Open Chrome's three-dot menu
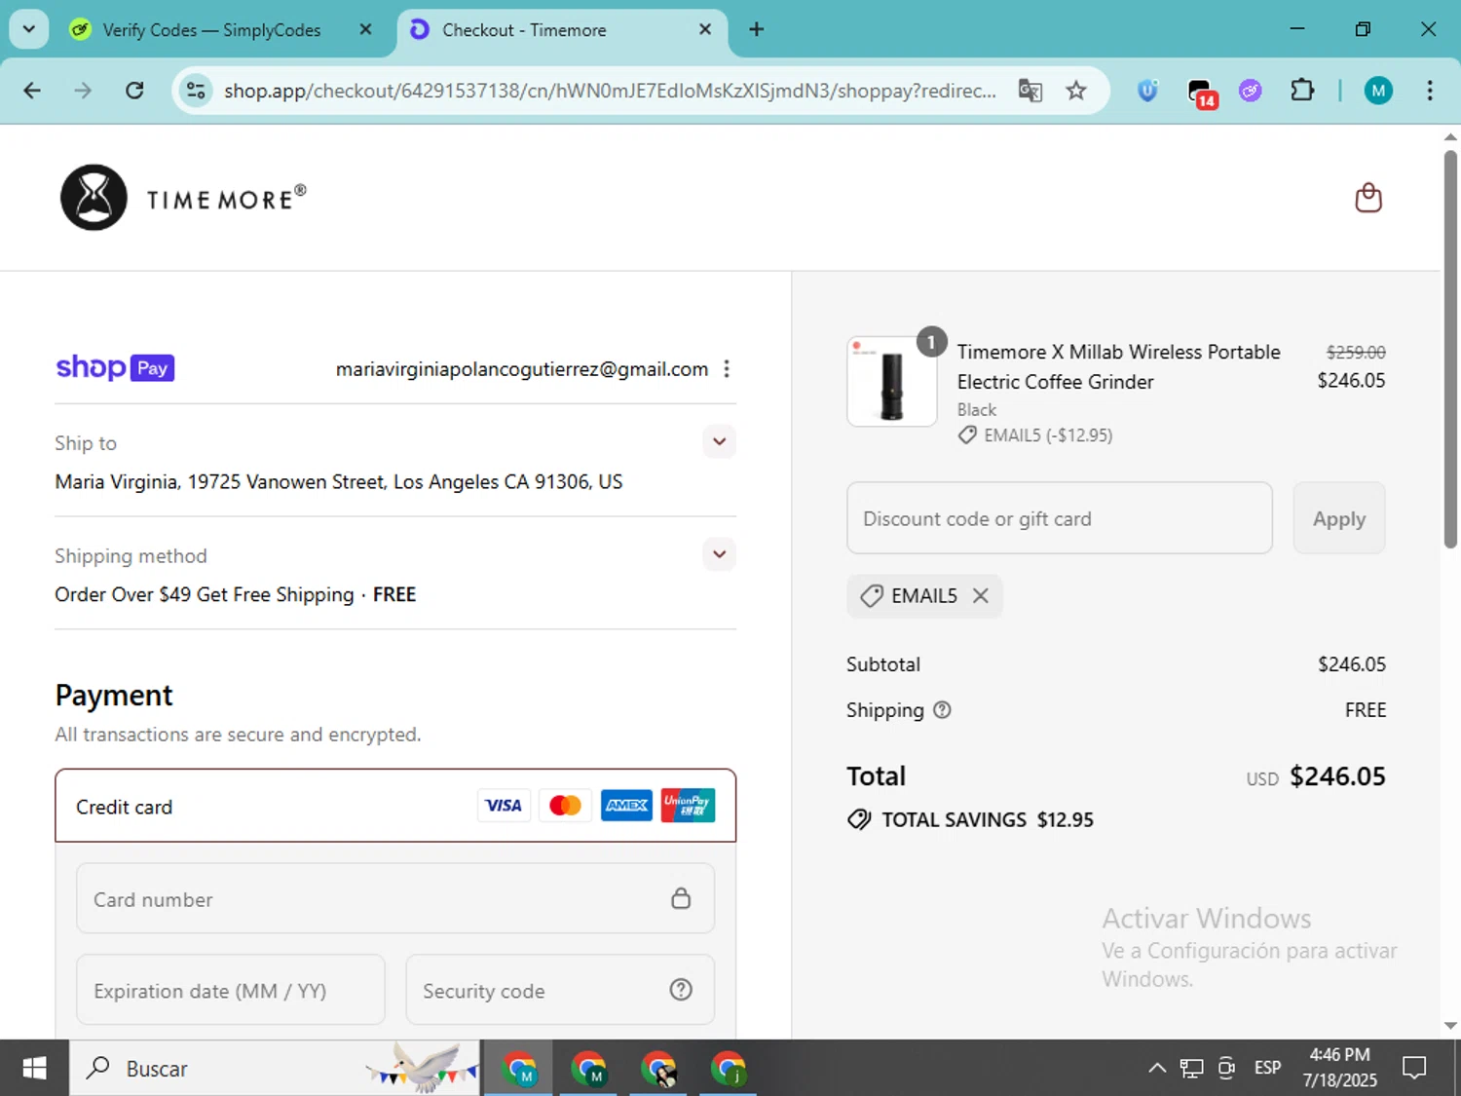The image size is (1461, 1096). 1430,91
